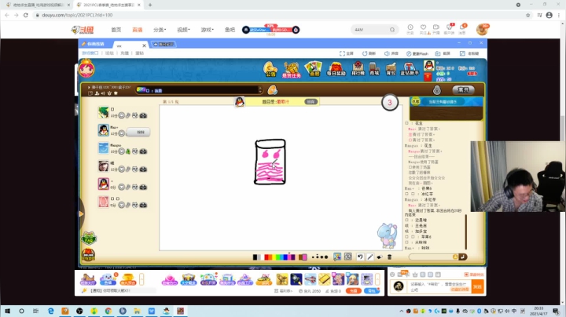Screen dimensions: 566x317
Task: Open the 分类 dropdown in Douyu nav
Action: (x=160, y=30)
